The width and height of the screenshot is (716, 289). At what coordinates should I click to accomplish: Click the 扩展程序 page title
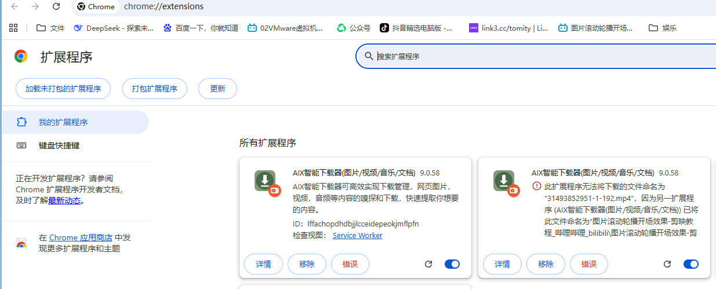pos(66,57)
